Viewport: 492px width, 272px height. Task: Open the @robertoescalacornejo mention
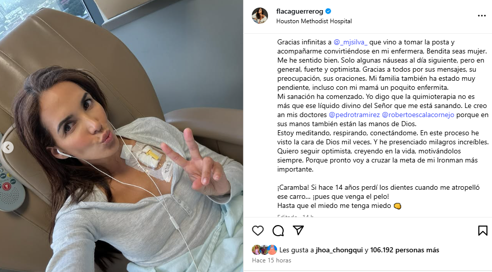point(418,115)
